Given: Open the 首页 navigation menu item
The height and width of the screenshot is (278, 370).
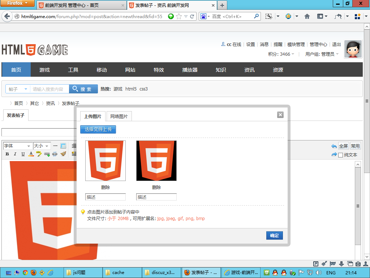Looking at the screenshot, I should pyautogui.click(x=16, y=70).
